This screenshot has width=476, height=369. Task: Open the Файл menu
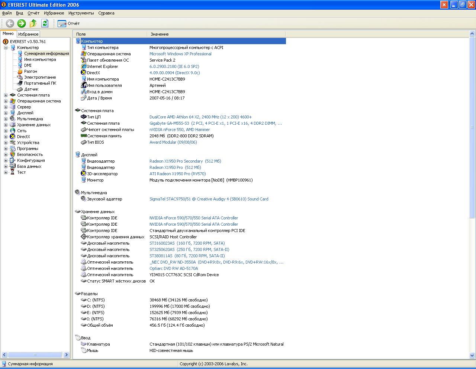(7, 13)
